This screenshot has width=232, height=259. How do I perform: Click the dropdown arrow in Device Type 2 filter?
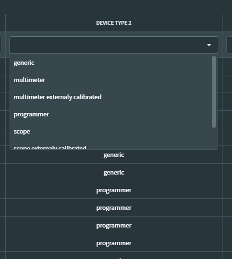[209, 45]
